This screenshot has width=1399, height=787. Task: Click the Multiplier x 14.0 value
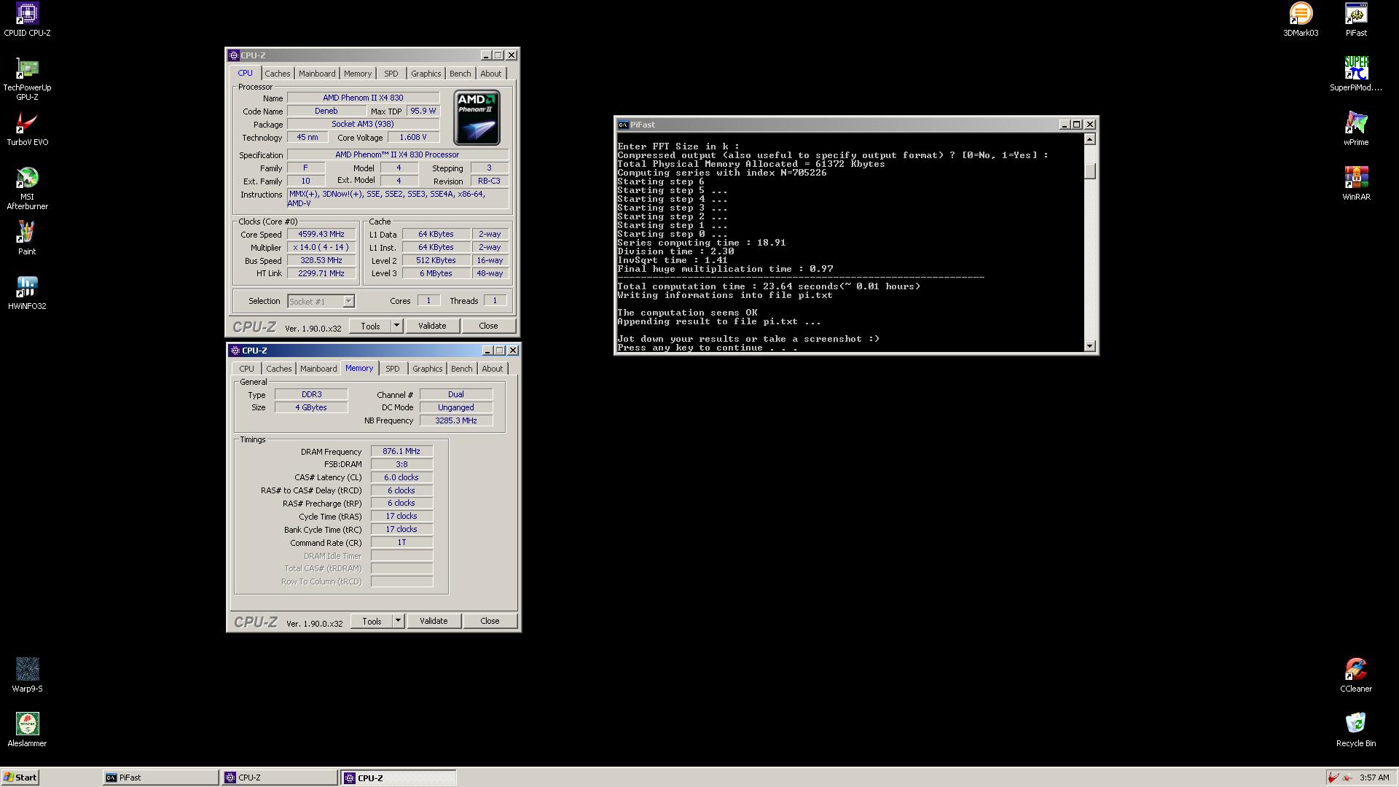coord(321,247)
